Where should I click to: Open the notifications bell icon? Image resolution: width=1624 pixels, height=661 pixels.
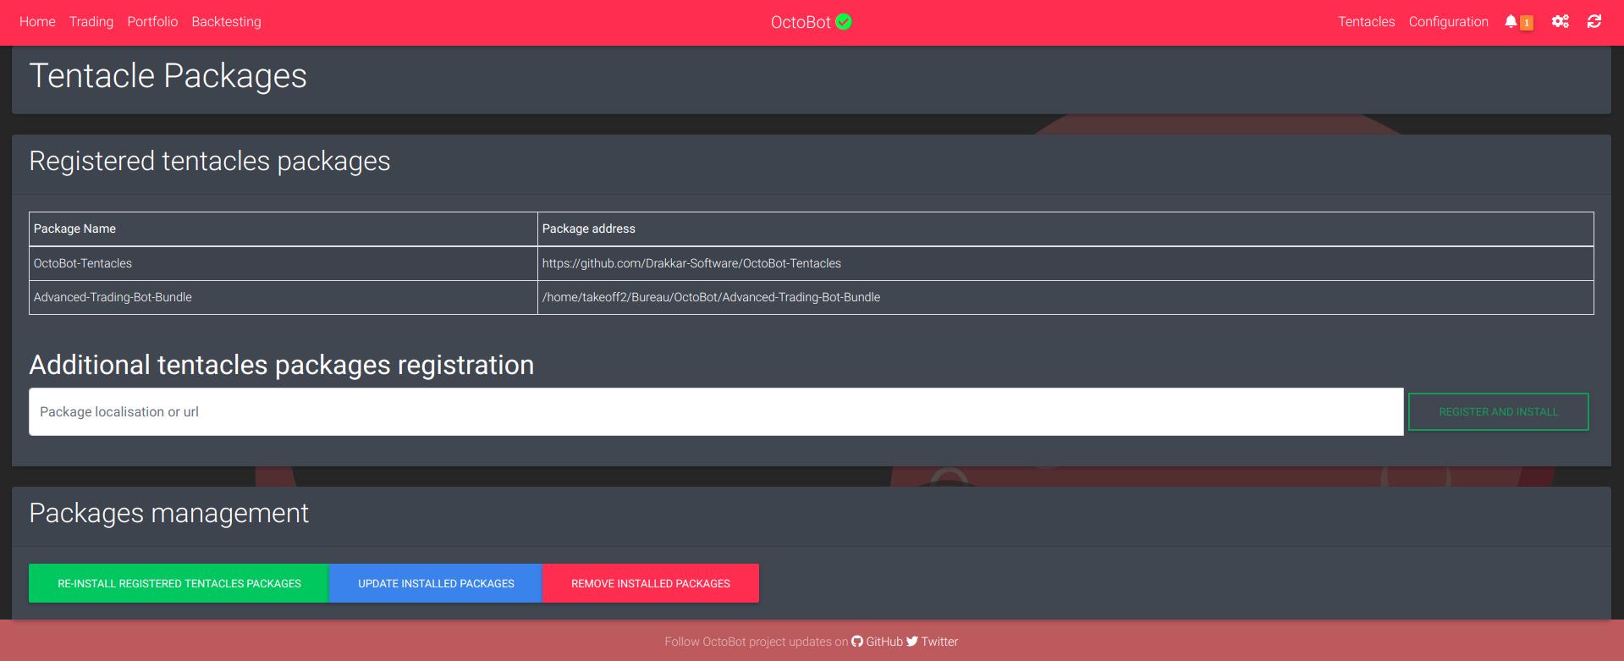[x=1511, y=22]
